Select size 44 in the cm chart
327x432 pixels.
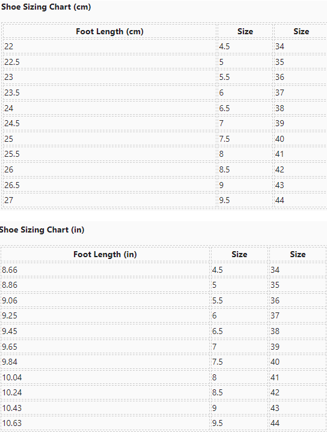[301, 200]
